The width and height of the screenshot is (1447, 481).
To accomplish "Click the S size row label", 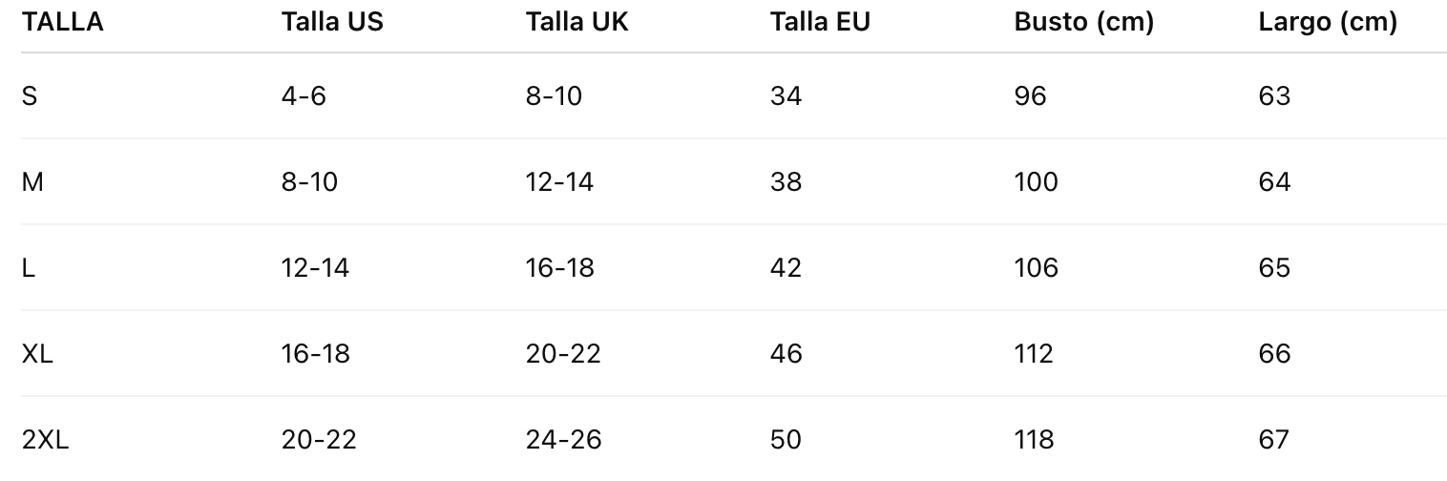I will (30, 95).
